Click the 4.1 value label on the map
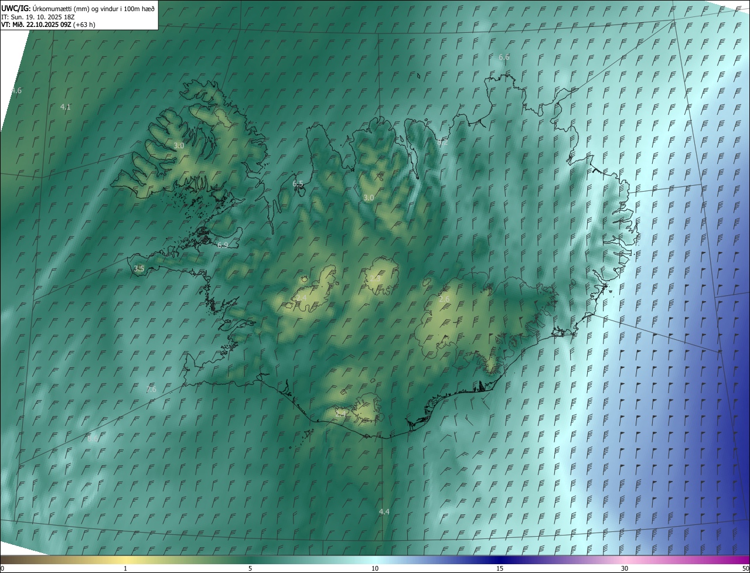The width and height of the screenshot is (750, 573). tap(66, 107)
